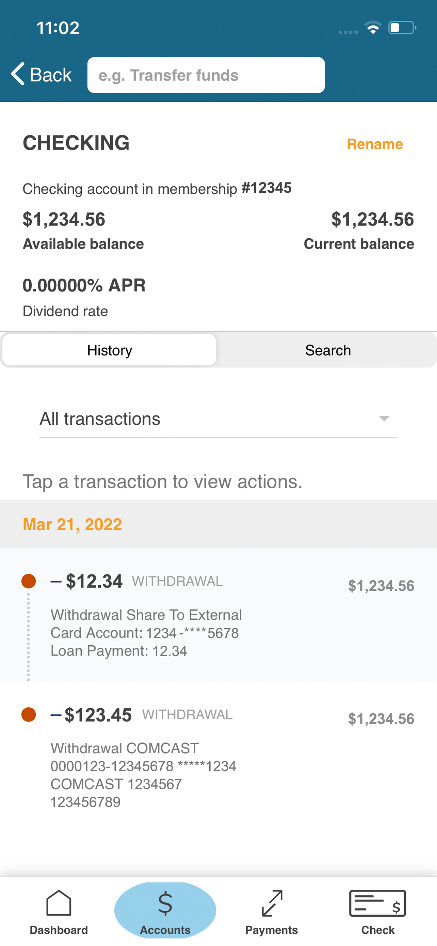Switch to the Search segment
The height and width of the screenshot is (946, 437).
328,350
